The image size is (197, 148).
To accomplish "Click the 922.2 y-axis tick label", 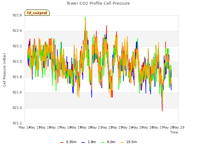I will click(x=17, y=46).
